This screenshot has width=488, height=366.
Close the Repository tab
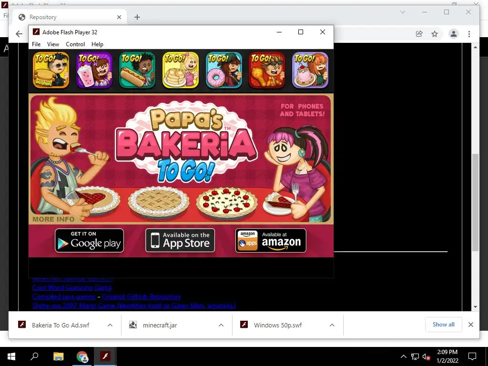click(119, 17)
